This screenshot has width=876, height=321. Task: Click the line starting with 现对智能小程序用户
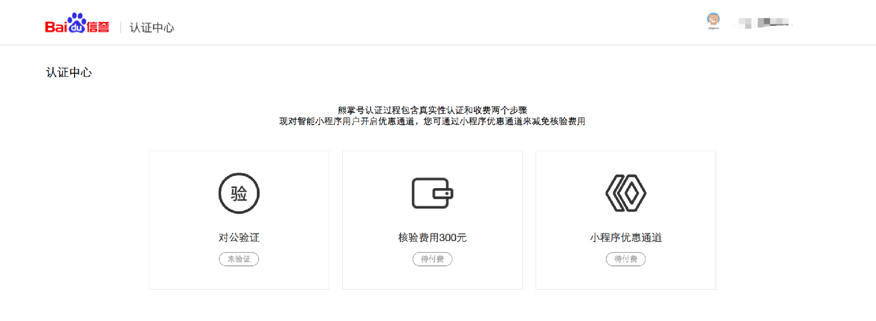pos(432,121)
